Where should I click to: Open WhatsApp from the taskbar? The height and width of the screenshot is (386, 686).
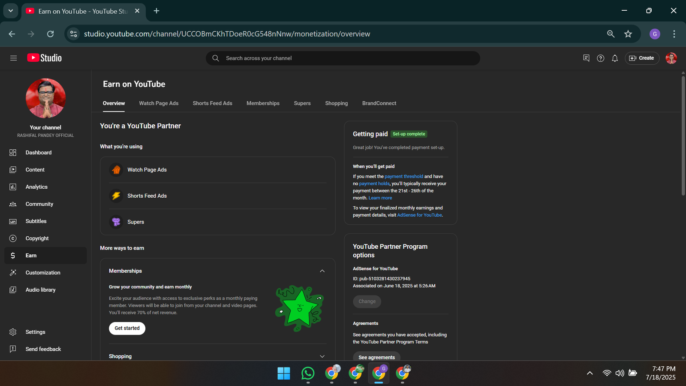[x=308, y=373]
